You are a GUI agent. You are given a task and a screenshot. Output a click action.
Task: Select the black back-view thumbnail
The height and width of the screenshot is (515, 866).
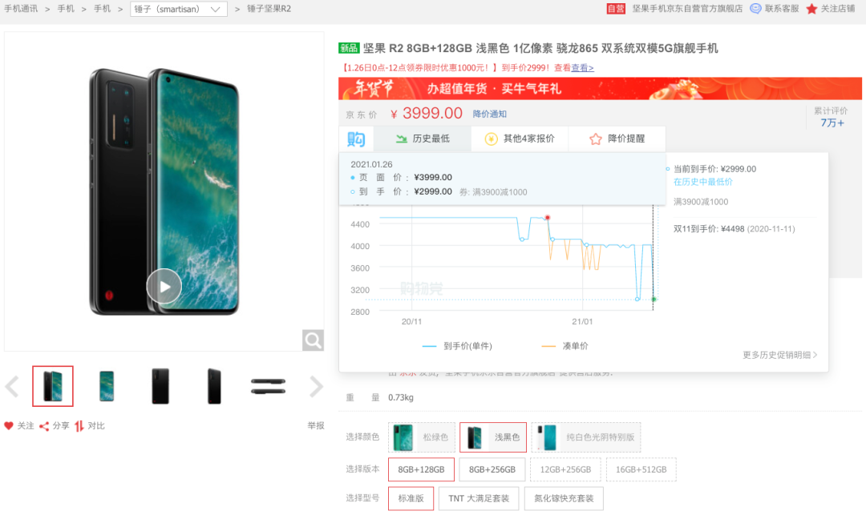coord(160,386)
